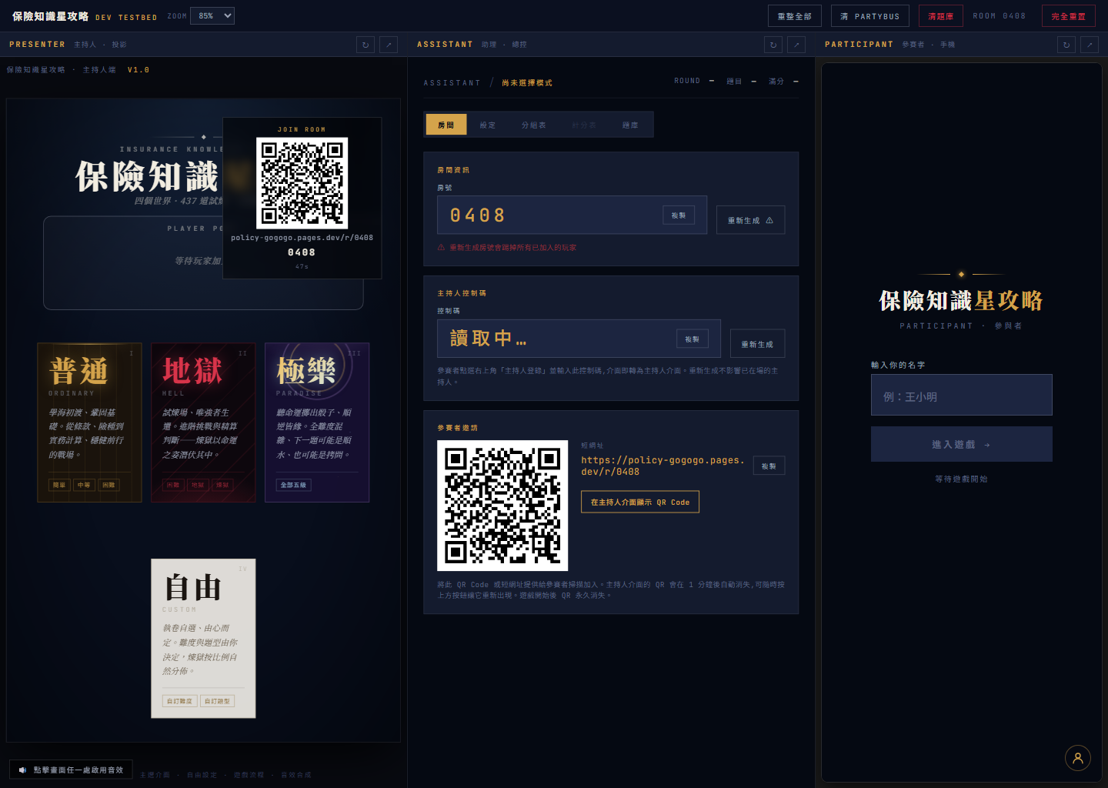Switch to the 設定 tab
This screenshot has height=788, width=1108.
[x=488, y=125]
